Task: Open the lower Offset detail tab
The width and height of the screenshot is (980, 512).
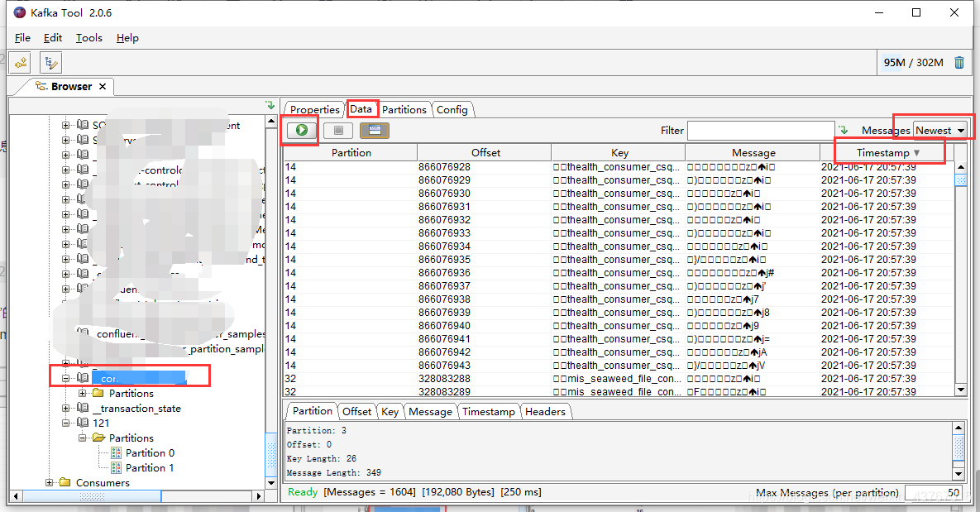Action: 357,411
